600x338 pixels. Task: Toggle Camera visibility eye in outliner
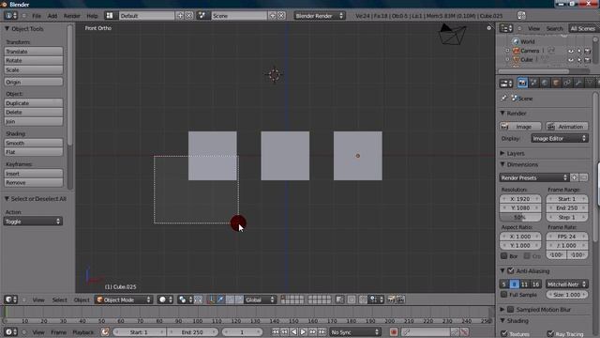click(571, 51)
